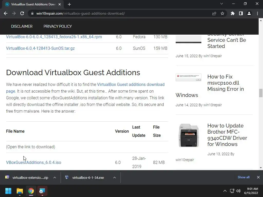Click the Version column header
The image size is (263, 197).
point(122,131)
